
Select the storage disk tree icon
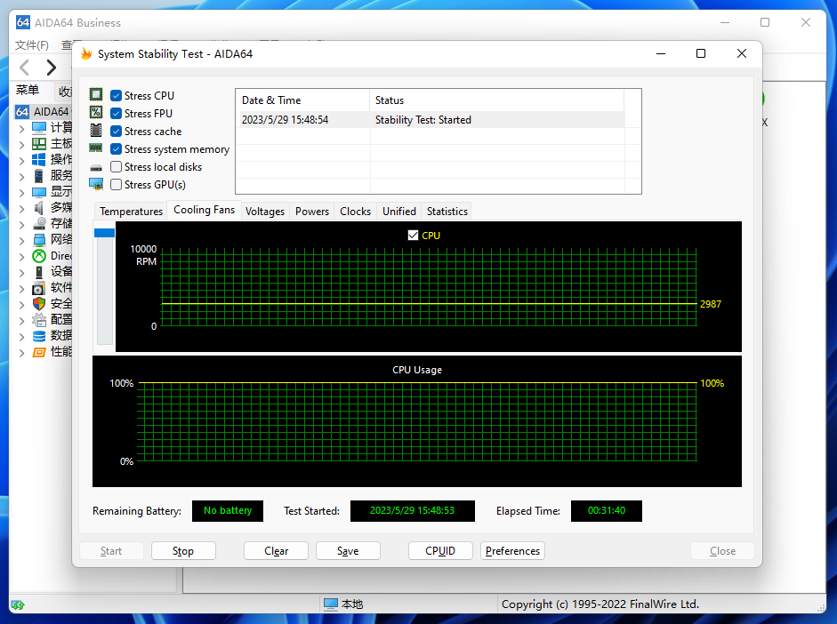click(x=39, y=223)
